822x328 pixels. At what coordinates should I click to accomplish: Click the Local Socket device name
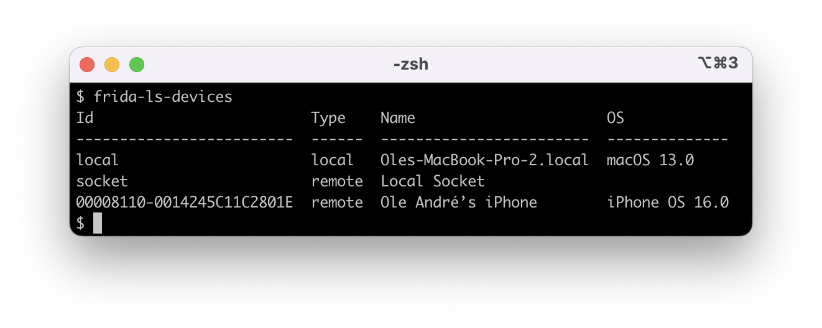(433, 181)
